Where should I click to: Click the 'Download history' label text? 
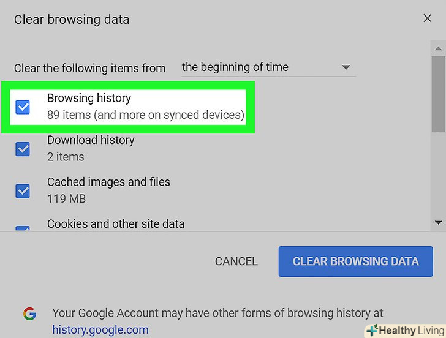point(91,140)
